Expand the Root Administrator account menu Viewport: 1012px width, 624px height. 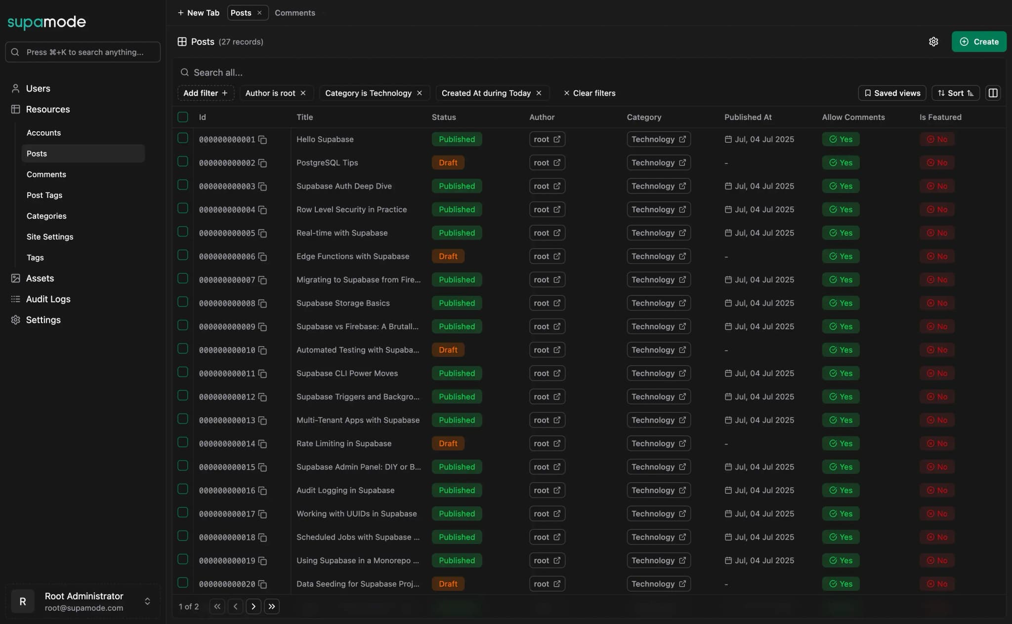coord(147,601)
